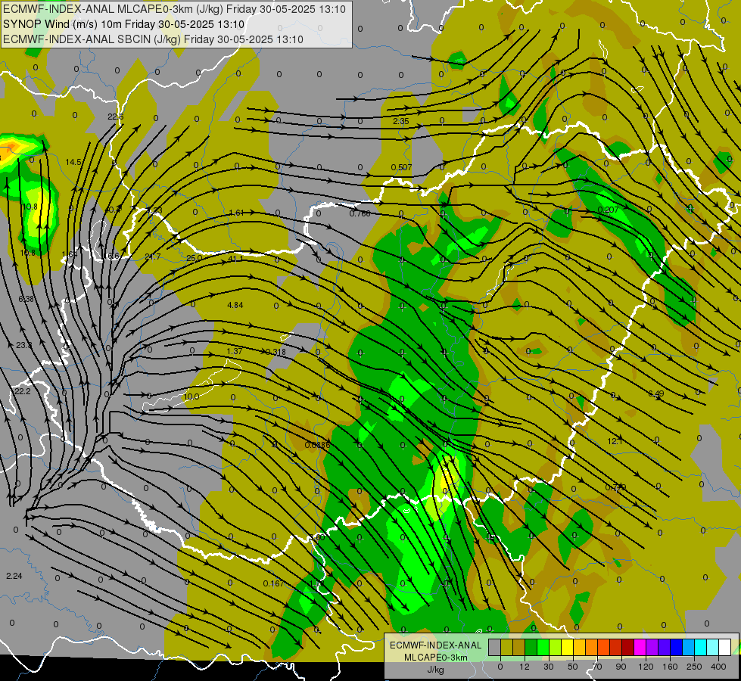Click the '90' tick label in the legend
Image resolution: width=741 pixels, height=681 pixels.
[x=621, y=667]
